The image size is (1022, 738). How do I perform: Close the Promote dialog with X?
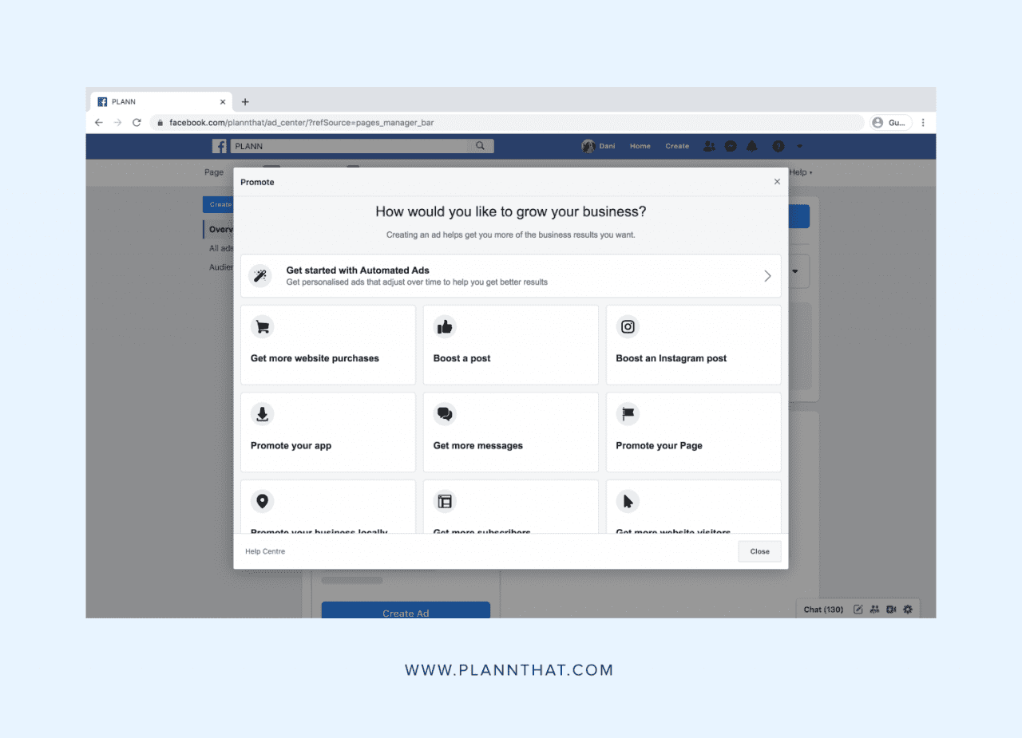tap(777, 182)
